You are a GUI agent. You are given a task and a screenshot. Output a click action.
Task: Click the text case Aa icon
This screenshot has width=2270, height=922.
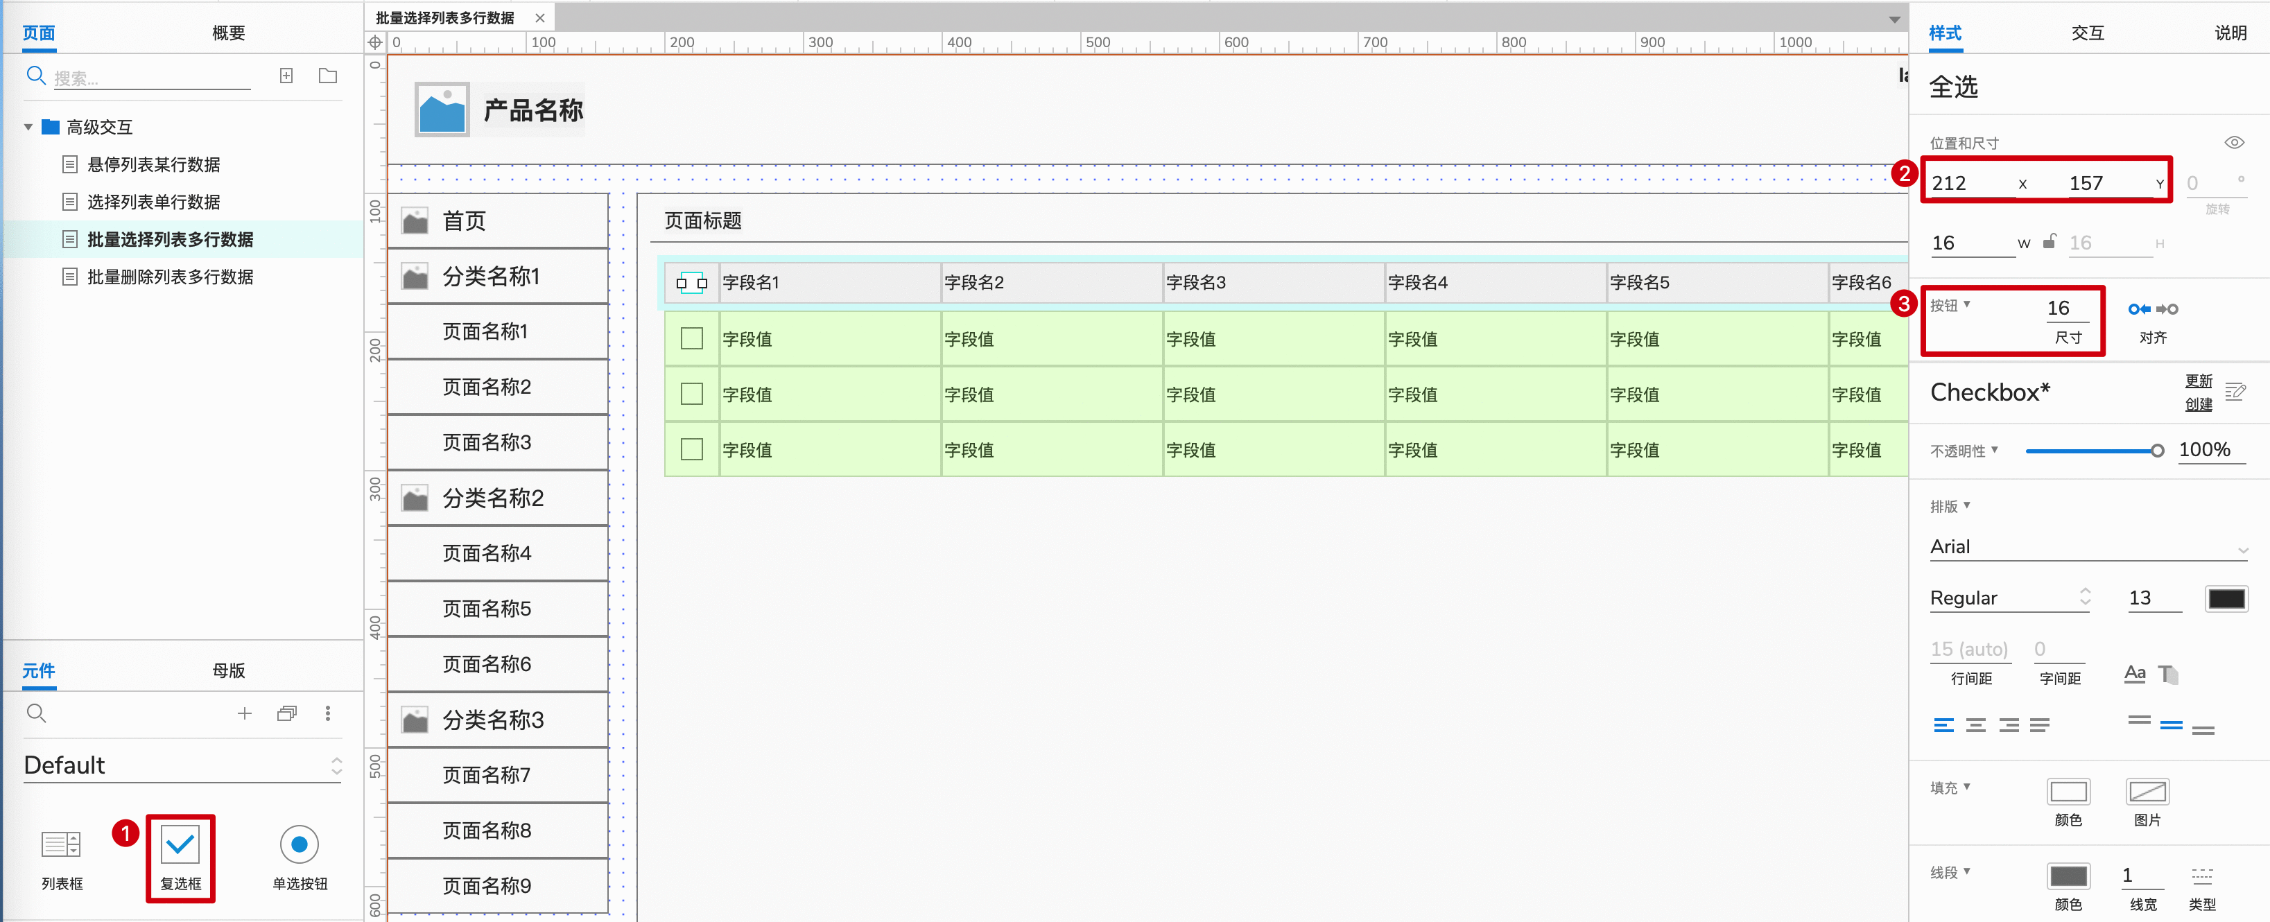pos(2134,675)
